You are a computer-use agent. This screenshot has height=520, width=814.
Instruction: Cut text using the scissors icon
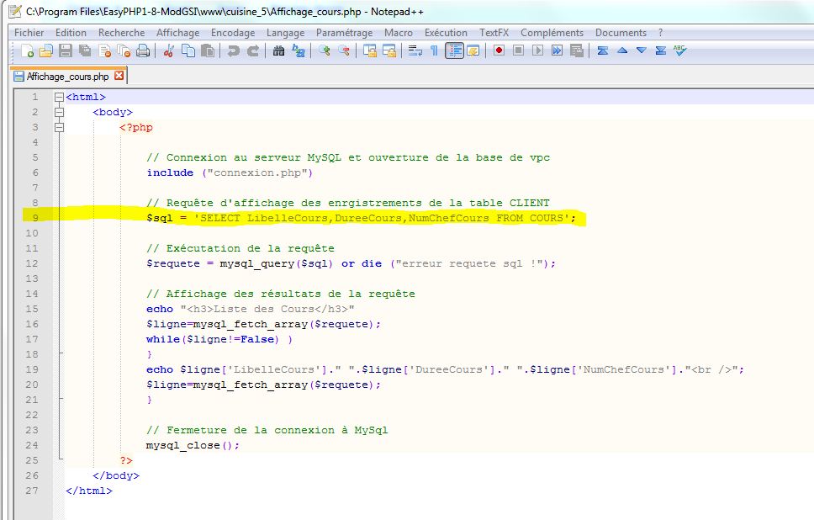point(169,50)
